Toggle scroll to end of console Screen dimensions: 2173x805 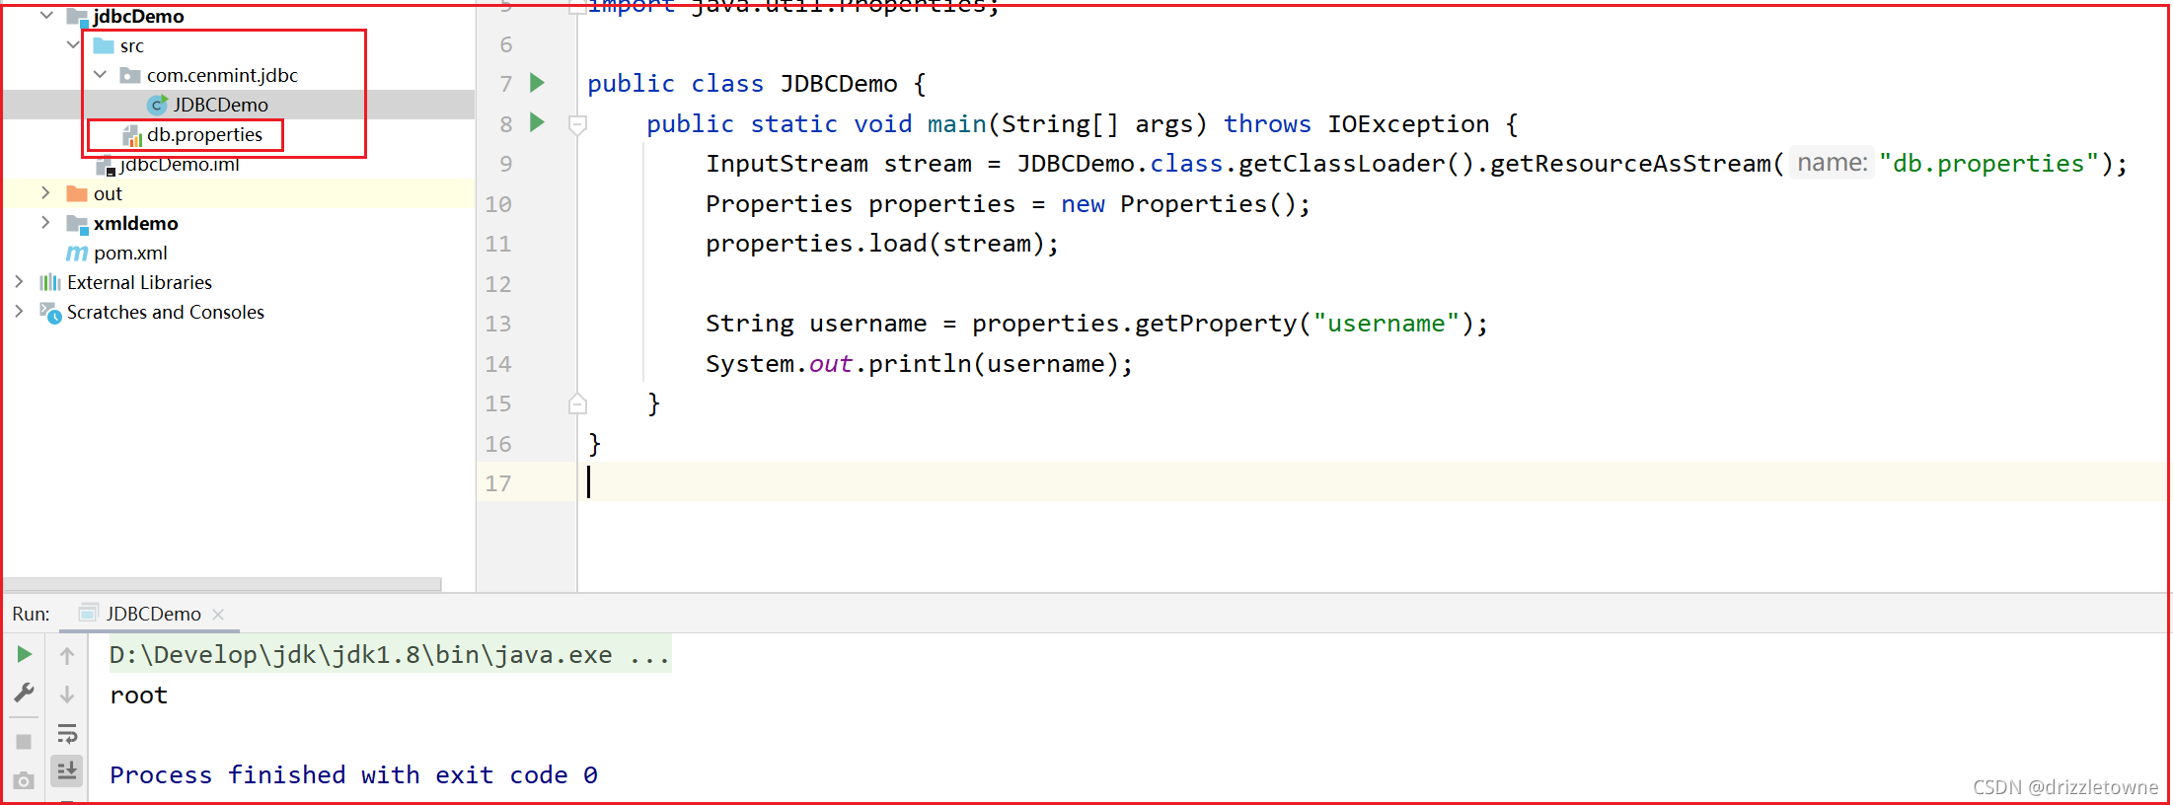click(67, 770)
